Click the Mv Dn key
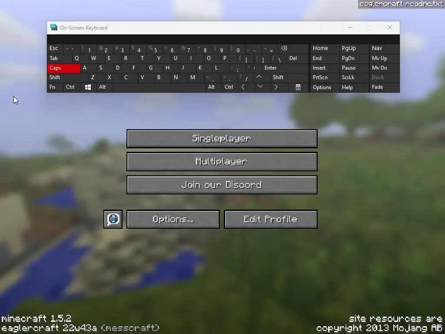 point(384,68)
